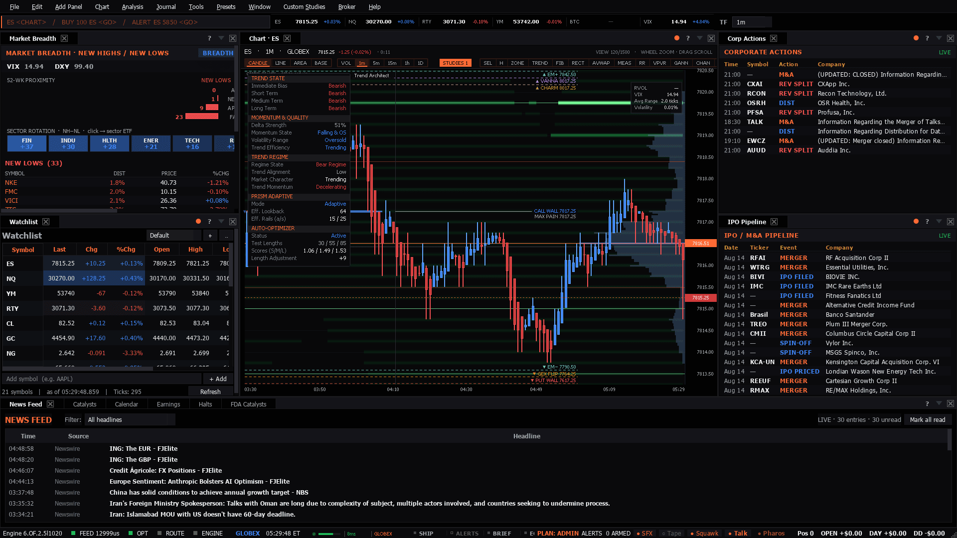
Task: Expand the Corp Actions panel dropdown arrow
Action: 939,38
